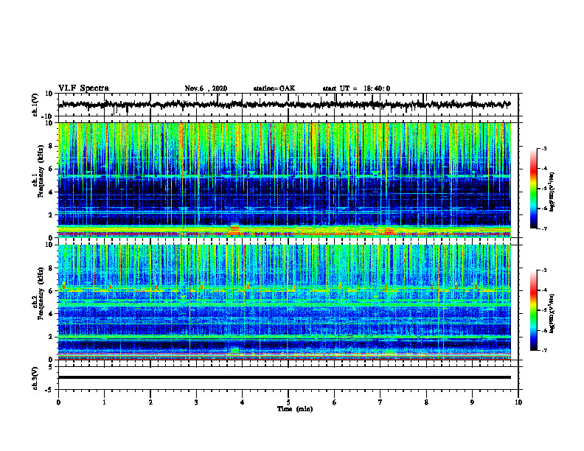The height and width of the screenshot is (451, 584).
Task: Click the 'start UT = 18:40:0' text
Action: (x=356, y=88)
